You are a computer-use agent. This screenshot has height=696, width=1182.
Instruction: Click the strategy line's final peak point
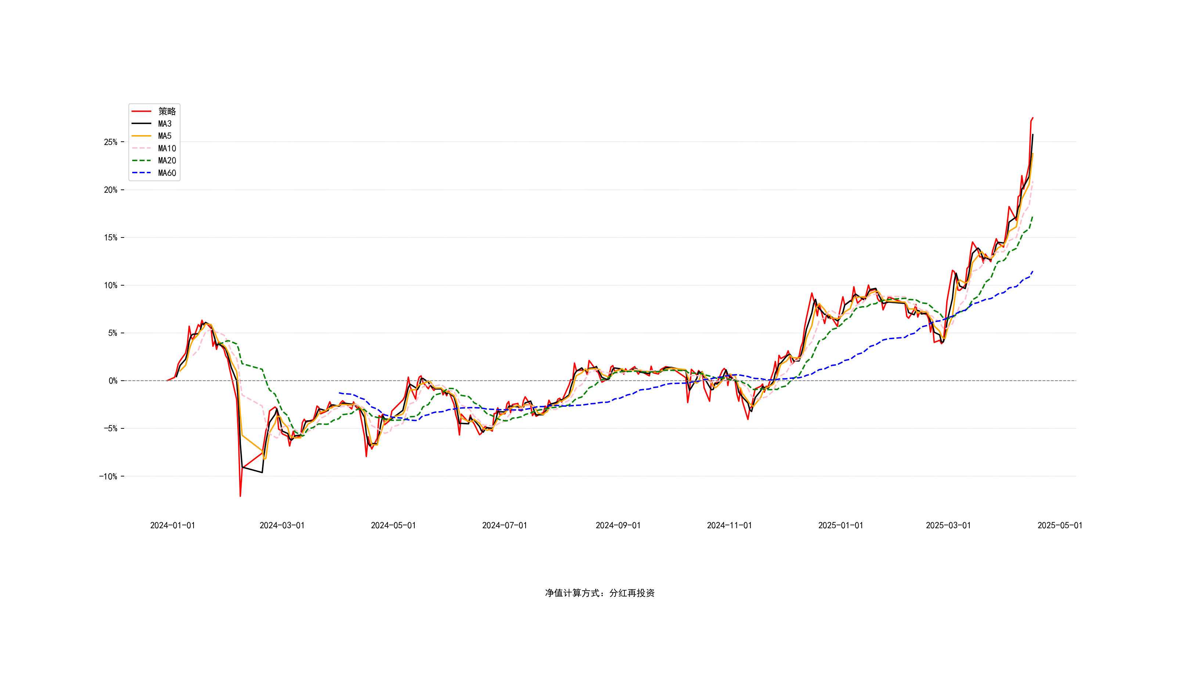[1033, 118]
